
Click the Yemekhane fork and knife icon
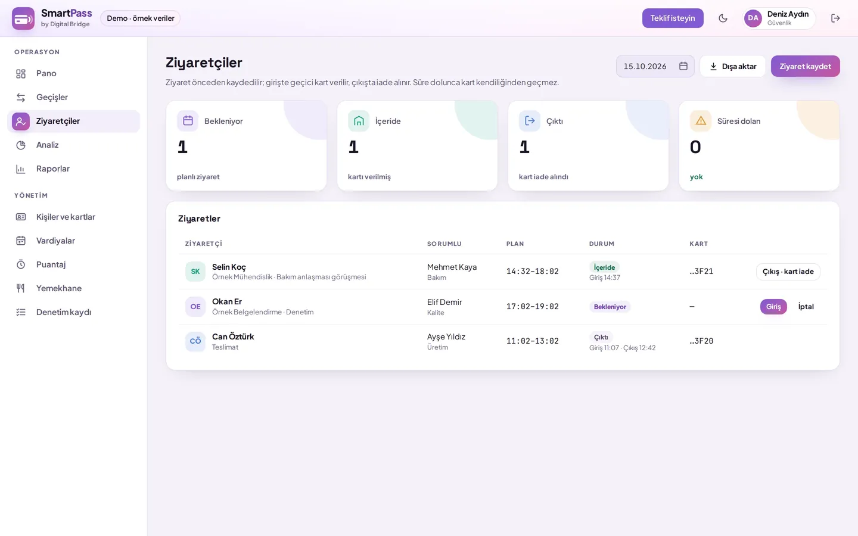point(21,289)
